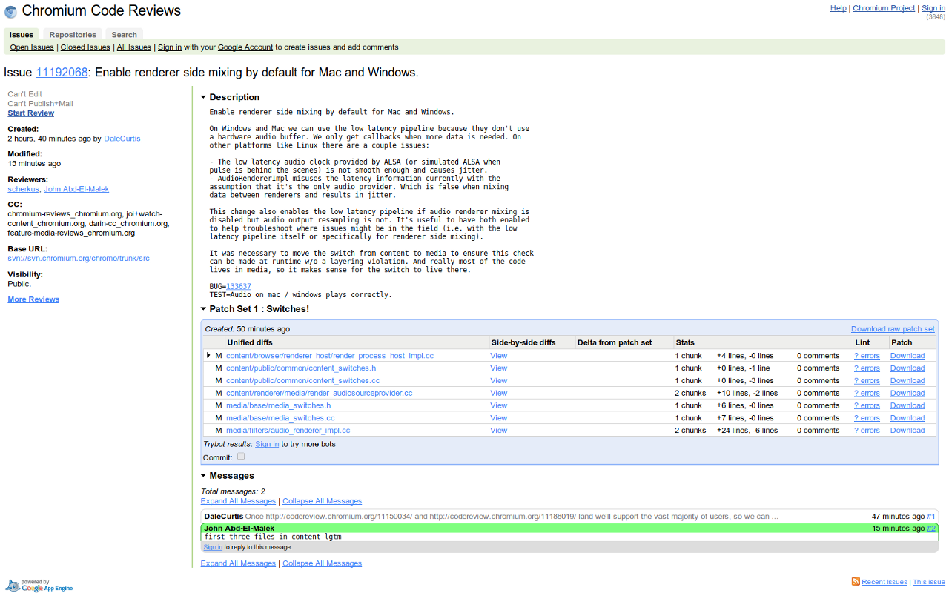The width and height of the screenshot is (949, 593).
Task: Open bug 133637
Action: 238,285
